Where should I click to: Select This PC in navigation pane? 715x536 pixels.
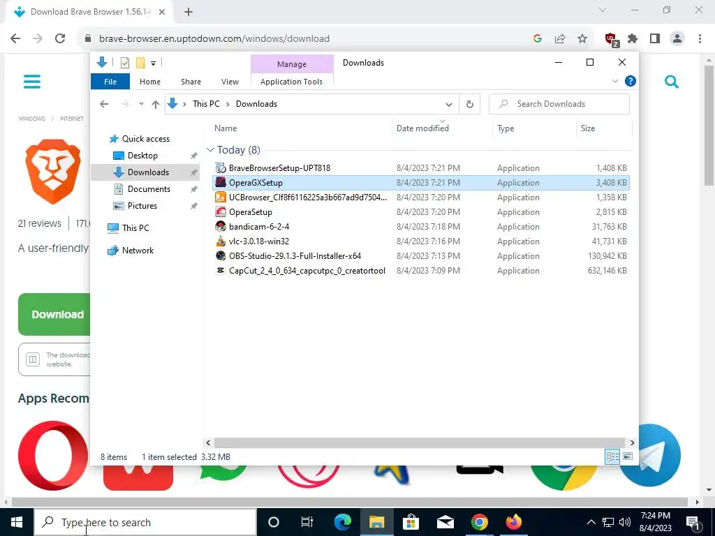coord(135,228)
